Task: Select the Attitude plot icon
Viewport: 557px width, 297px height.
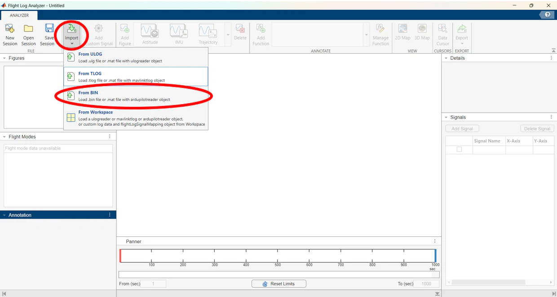Action: pos(150,31)
